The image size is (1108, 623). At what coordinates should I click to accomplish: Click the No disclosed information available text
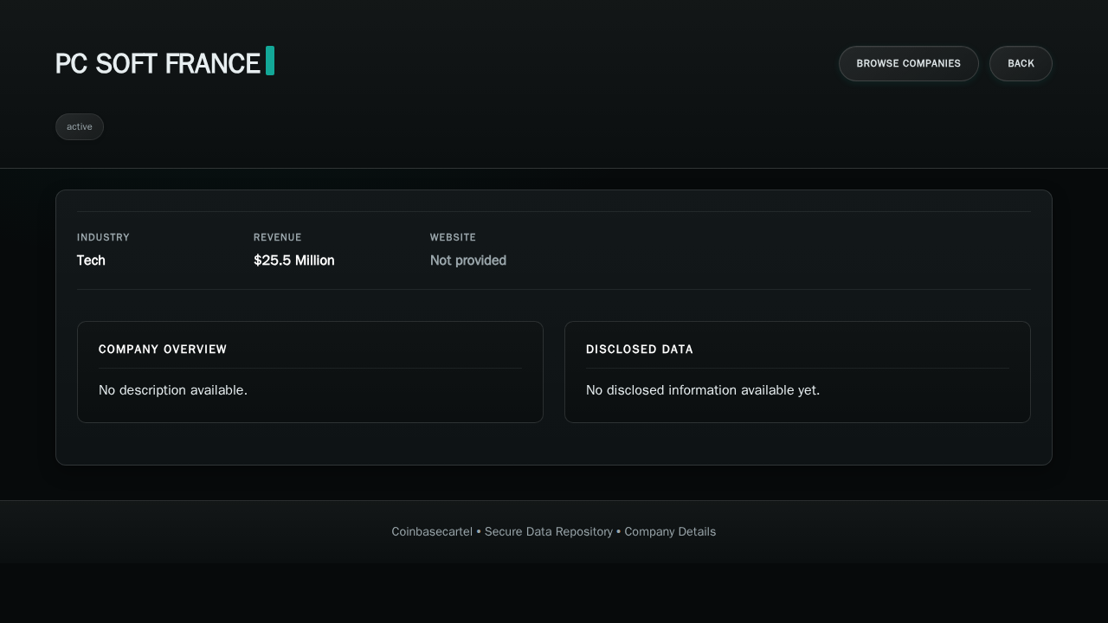click(702, 390)
